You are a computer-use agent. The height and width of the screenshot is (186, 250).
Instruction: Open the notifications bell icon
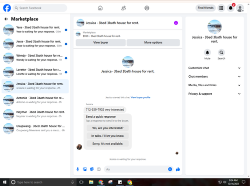(230, 8)
